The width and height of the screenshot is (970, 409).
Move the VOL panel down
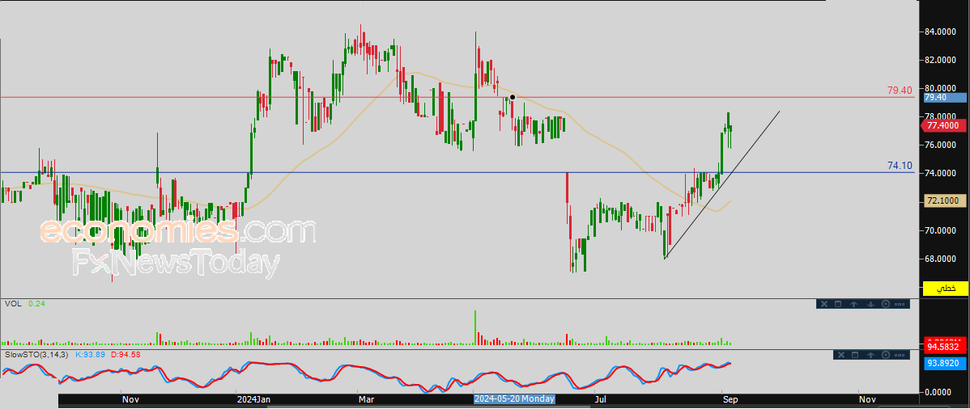pyautogui.click(x=870, y=304)
